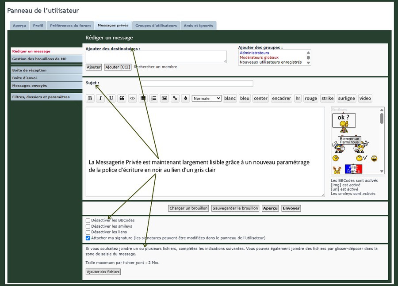Screen dimensions: 398x286
Task: Toggle italic formatting icon
Action: 100,98
